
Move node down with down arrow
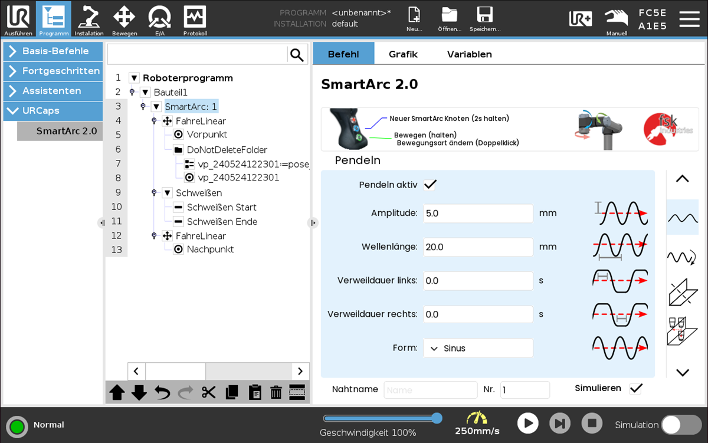coord(139,392)
